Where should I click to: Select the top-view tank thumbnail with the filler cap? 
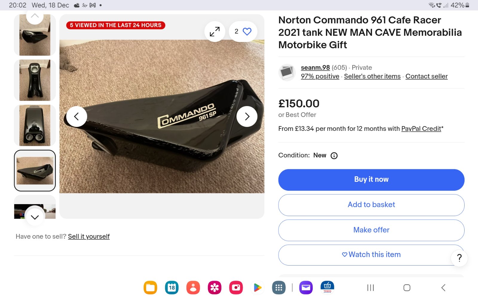coord(35,80)
